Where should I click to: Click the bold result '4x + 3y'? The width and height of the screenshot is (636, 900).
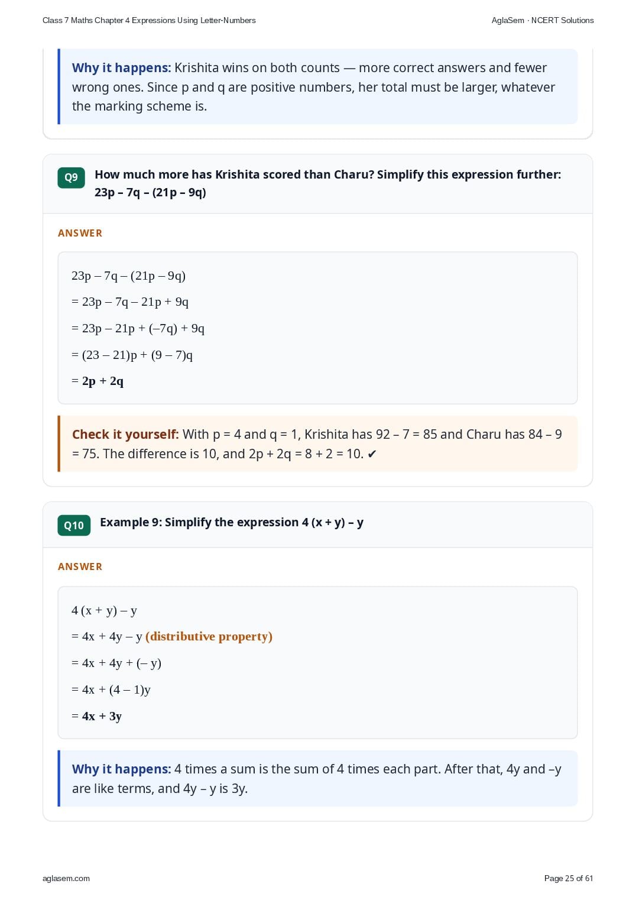pos(102,716)
